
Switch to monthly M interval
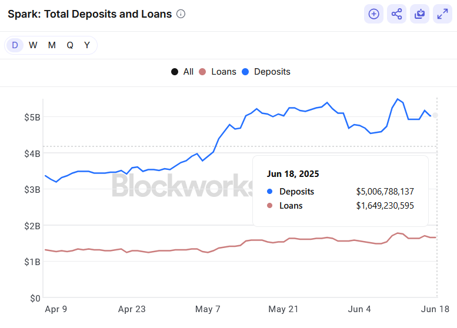coord(52,45)
